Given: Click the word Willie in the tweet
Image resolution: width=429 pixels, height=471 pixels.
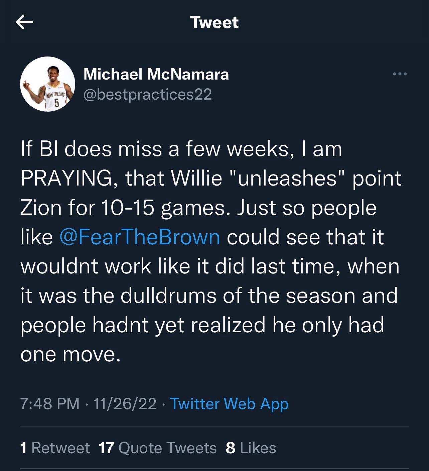Looking at the screenshot, I should [196, 178].
